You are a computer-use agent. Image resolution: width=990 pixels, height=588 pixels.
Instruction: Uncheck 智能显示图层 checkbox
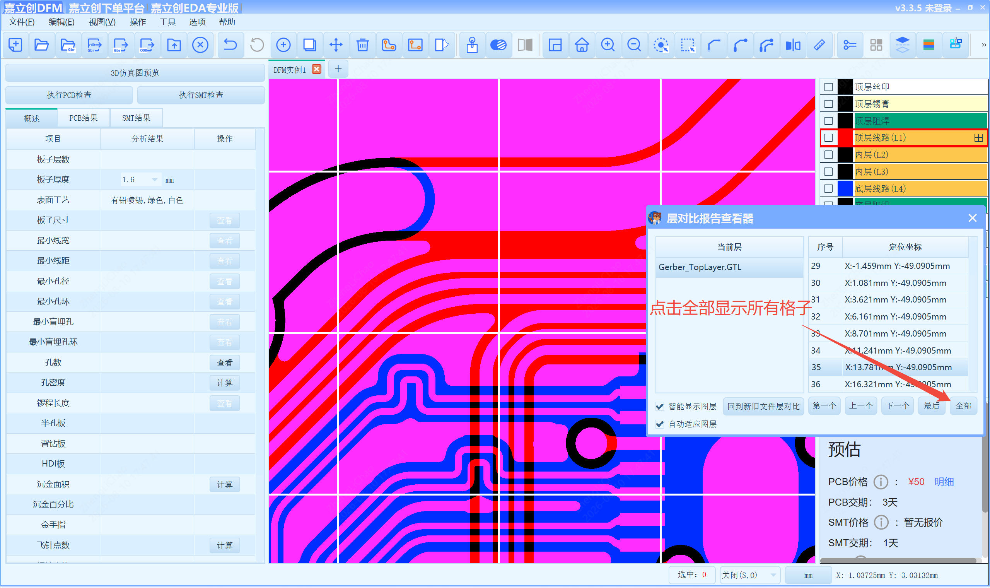(x=660, y=407)
